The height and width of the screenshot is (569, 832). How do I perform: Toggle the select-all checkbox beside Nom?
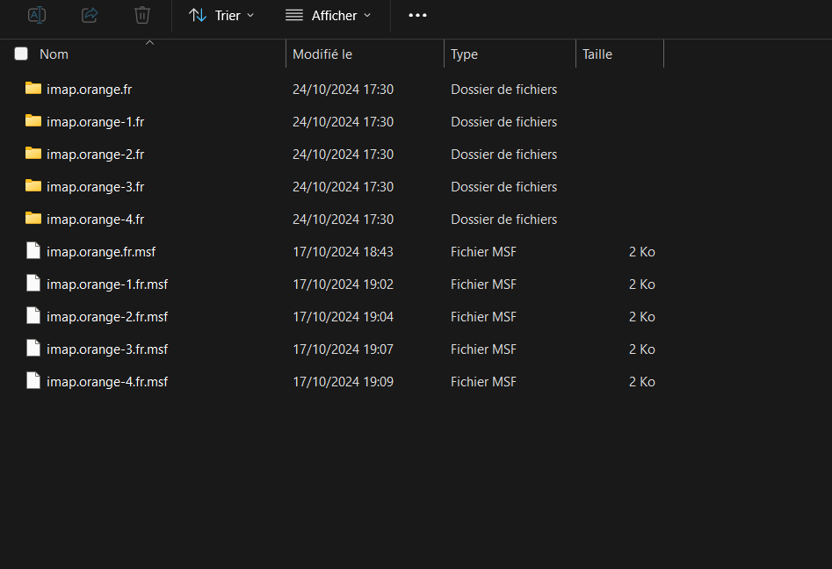coord(21,54)
